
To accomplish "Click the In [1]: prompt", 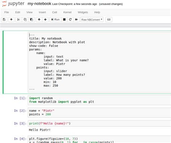I will [x=20, y=98].
